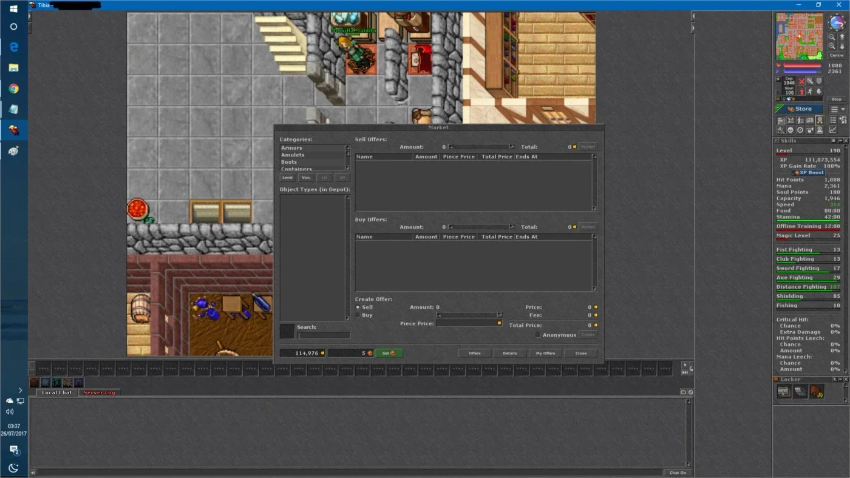Switch to Local Chat tab
Image resolution: width=850 pixels, height=478 pixels.
pos(56,392)
